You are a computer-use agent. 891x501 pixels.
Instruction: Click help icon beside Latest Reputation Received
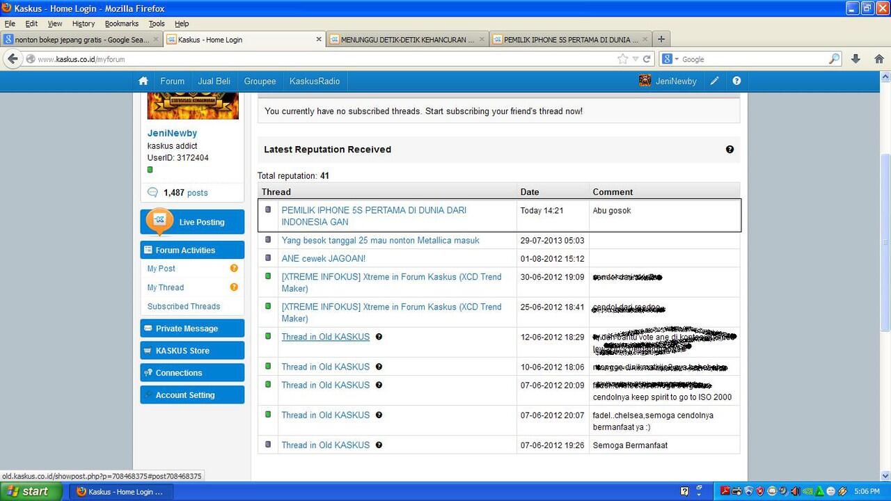(x=730, y=149)
